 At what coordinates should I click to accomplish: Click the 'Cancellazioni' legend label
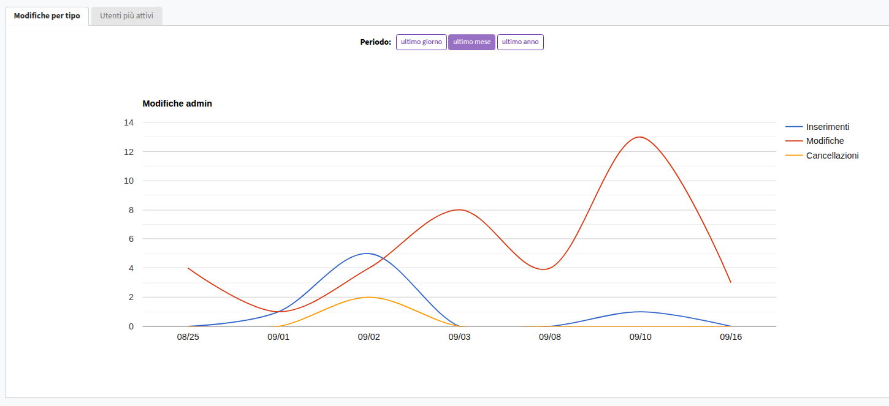click(x=833, y=156)
